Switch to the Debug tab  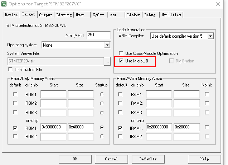click(150, 15)
